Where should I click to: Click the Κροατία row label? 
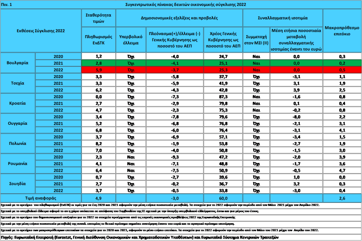18,103
